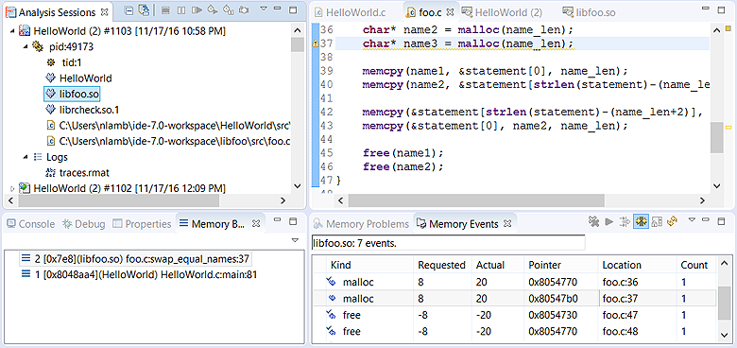
Task: Click the 'libfoo.so: 7 events.' filter field
Action: 449,243
